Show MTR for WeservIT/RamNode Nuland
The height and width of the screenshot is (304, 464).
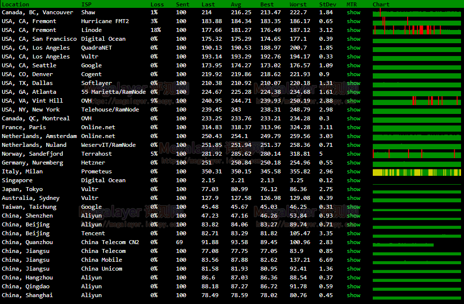point(354,145)
